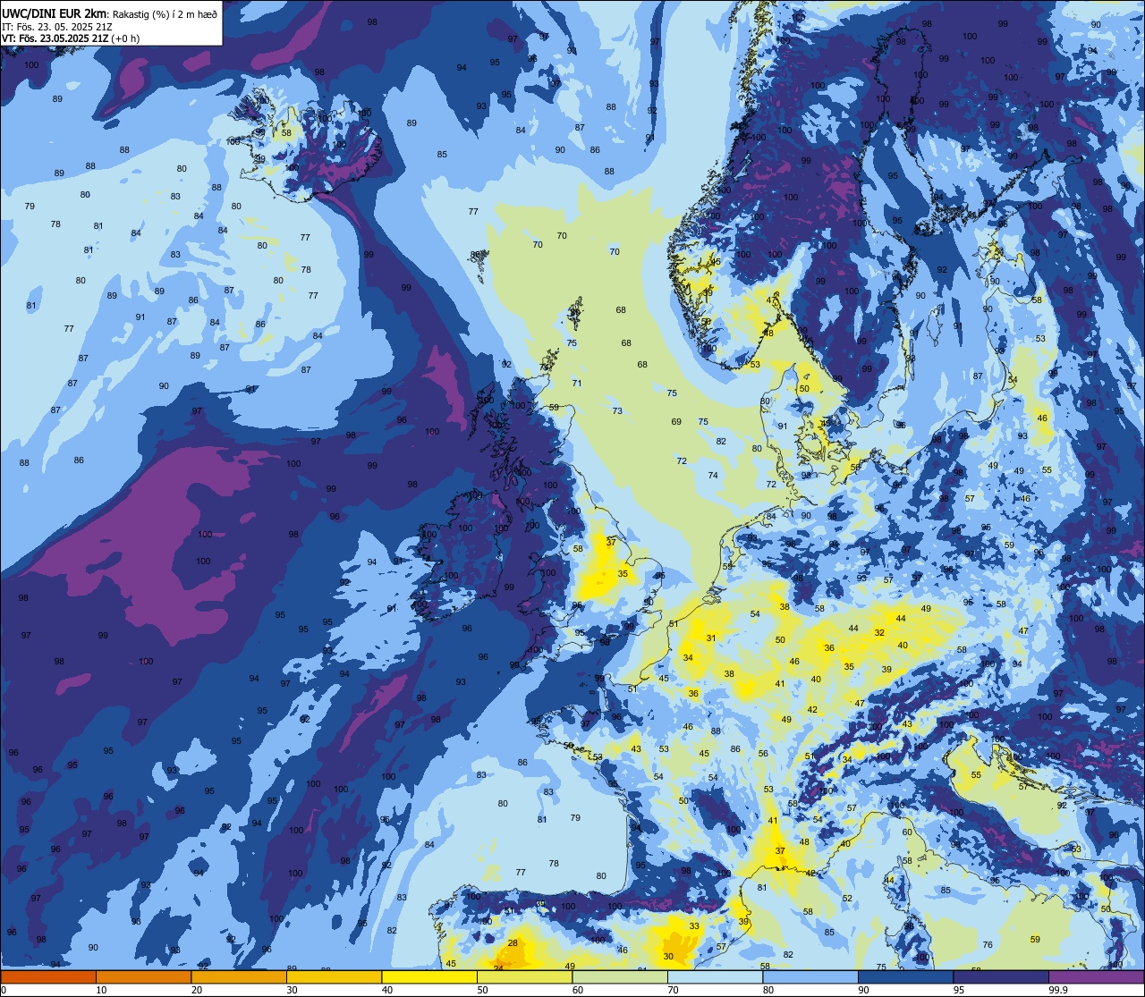Click the '31' humidity value over Belgium
The height and width of the screenshot is (997, 1145).
711,638
